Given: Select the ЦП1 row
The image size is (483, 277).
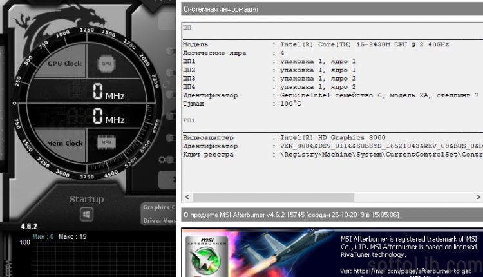Looking at the screenshot, I should [269, 61].
